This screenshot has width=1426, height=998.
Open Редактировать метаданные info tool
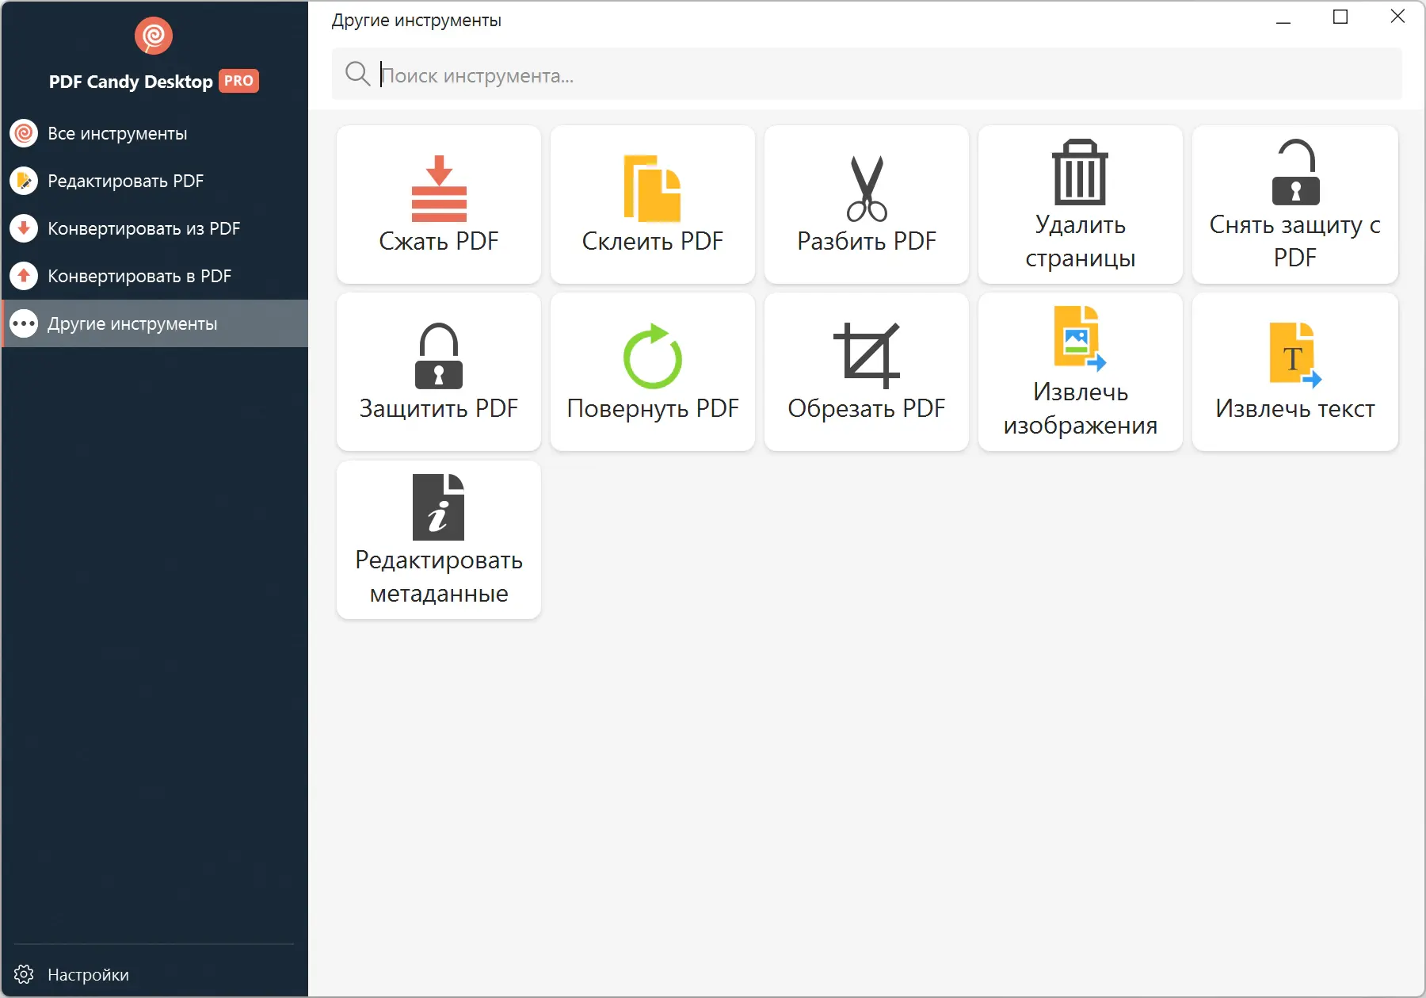pos(438,540)
